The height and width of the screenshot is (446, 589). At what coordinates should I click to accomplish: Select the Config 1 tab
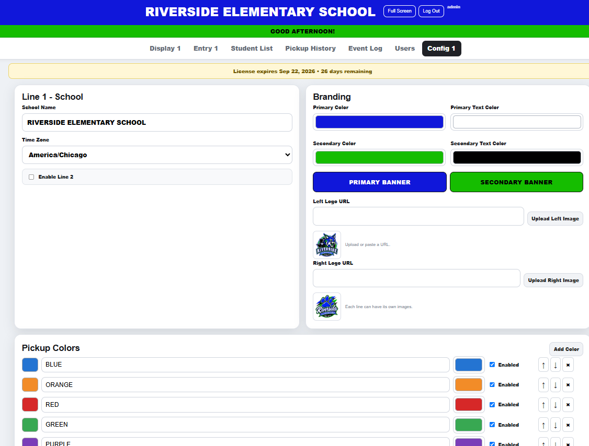(441, 49)
